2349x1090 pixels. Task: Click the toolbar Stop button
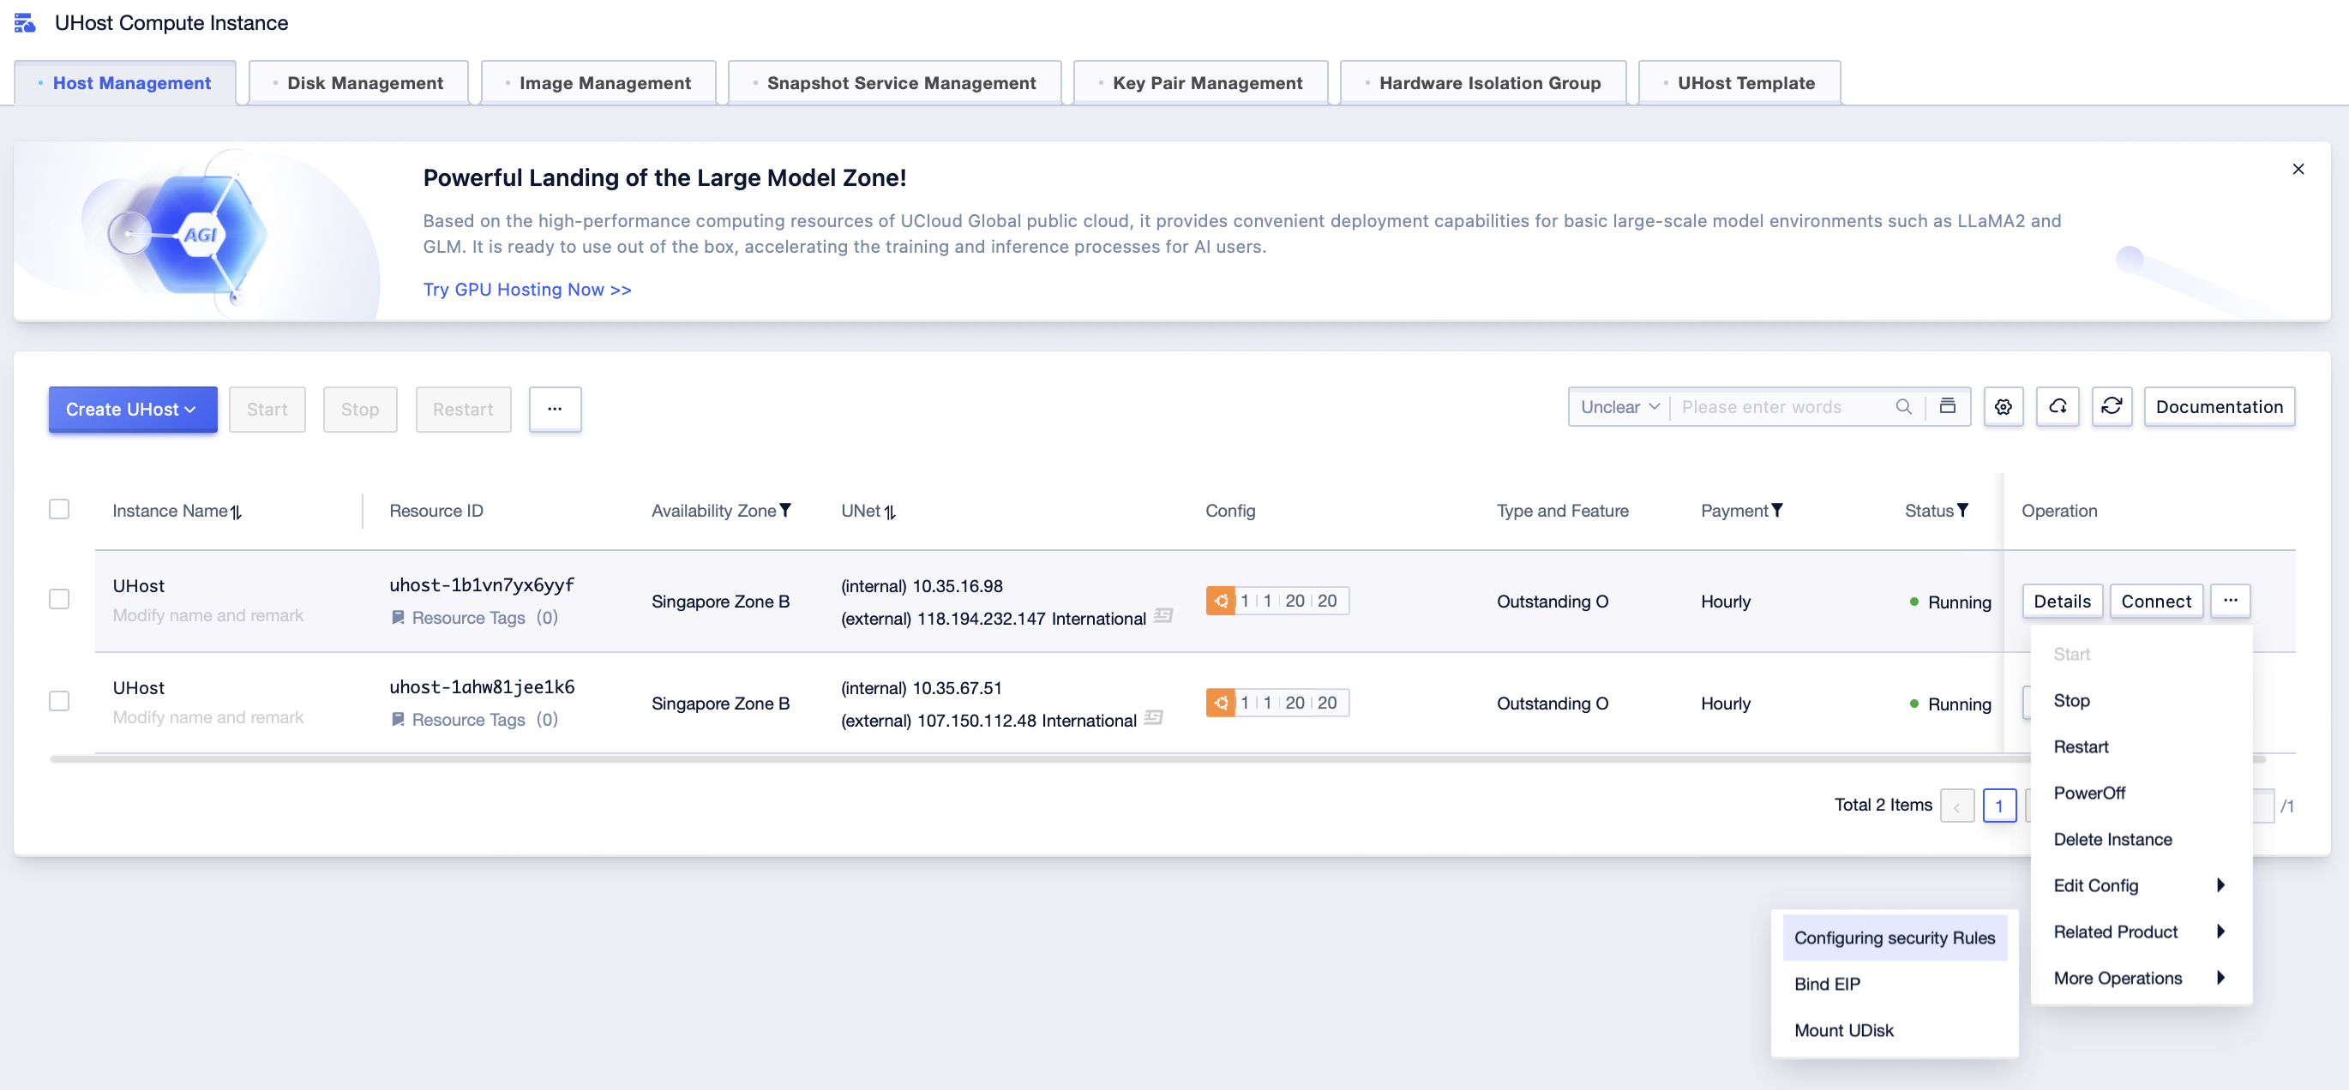pyautogui.click(x=360, y=410)
